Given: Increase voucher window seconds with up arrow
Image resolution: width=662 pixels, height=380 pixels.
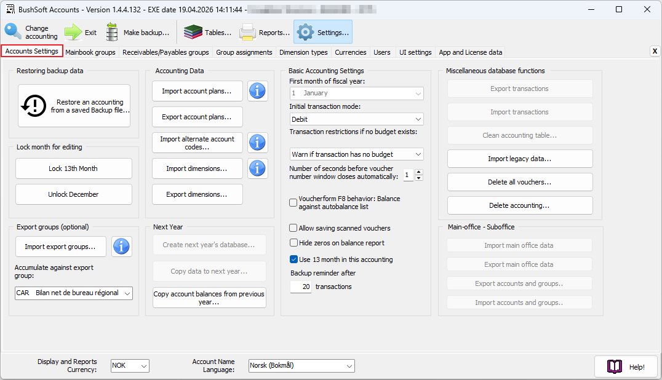Looking at the screenshot, I should pyautogui.click(x=419, y=172).
